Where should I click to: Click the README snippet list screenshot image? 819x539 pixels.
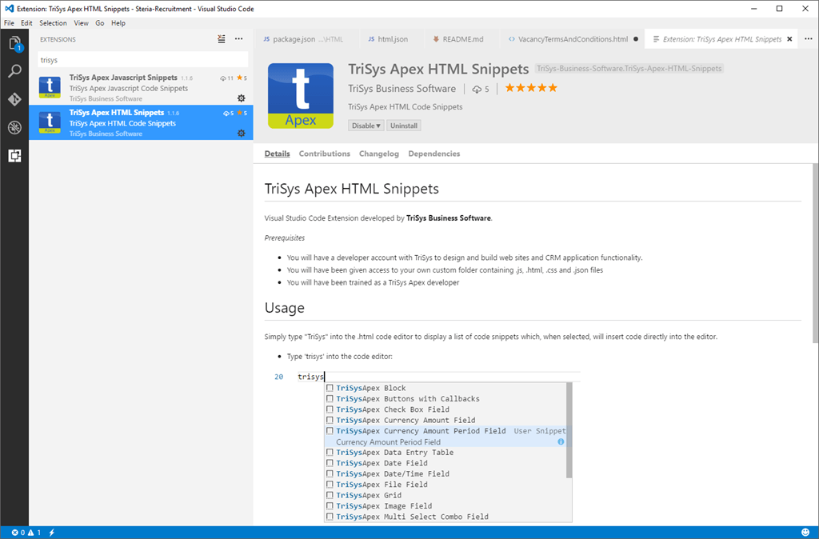423,447
